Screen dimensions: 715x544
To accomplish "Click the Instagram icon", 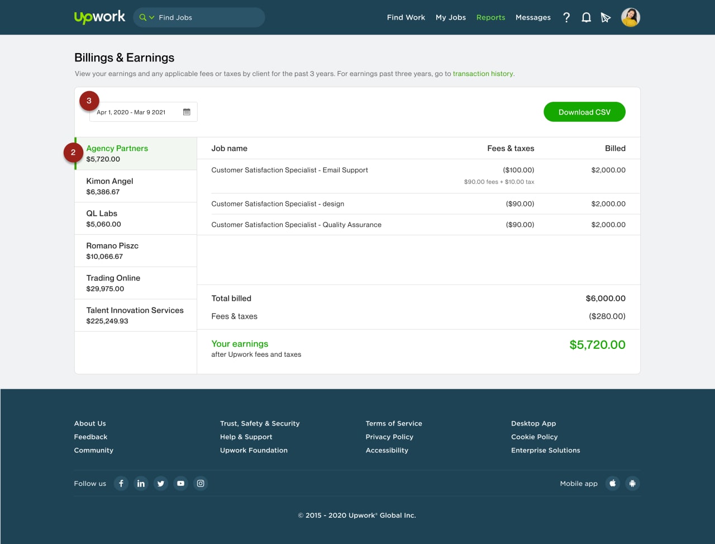I will point(201,484).
